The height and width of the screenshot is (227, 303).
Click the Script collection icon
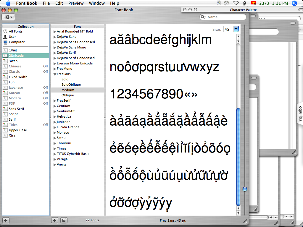click(5, 114)
